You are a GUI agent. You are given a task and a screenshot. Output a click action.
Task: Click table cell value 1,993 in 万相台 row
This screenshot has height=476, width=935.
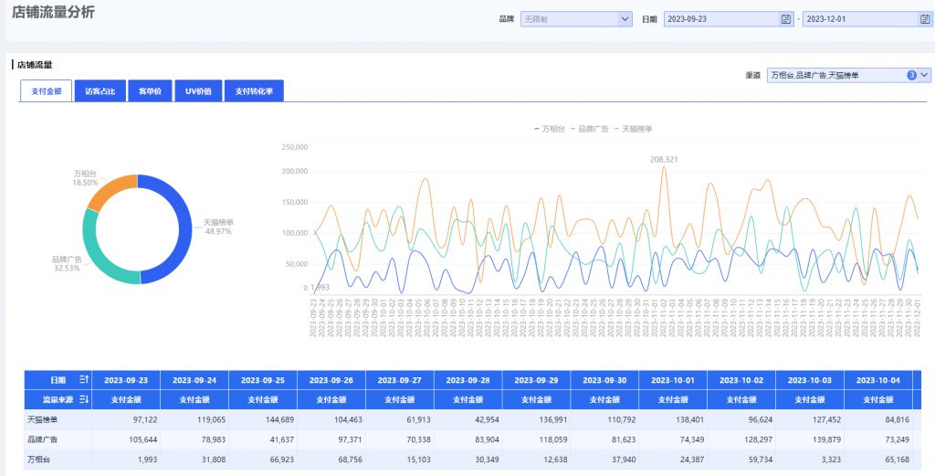[147, 460]
